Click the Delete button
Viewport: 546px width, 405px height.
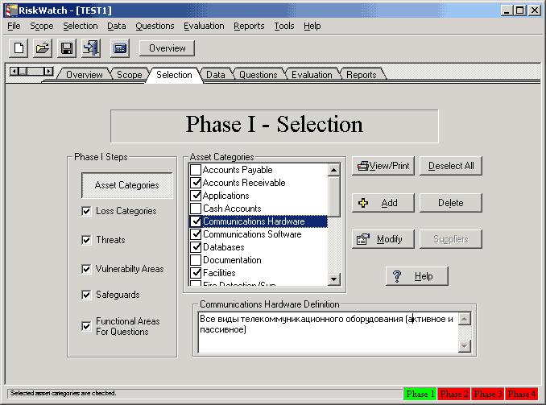point(451,203)
